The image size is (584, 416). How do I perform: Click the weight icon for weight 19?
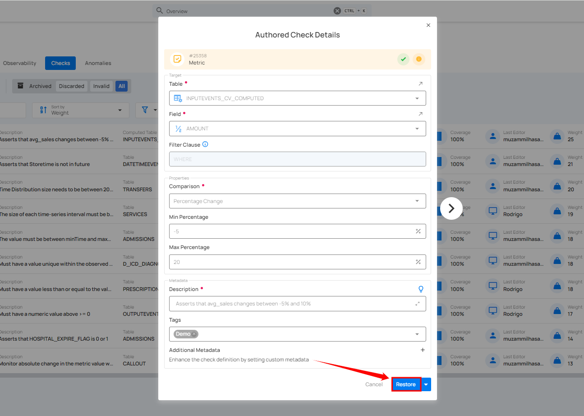557,211
